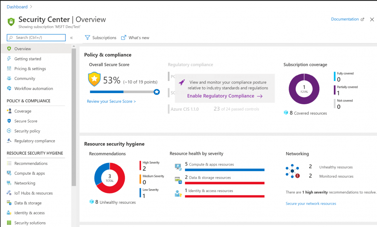The width and height of the screenshot is (377, 227).
Task: Click the Data & storage resources icon
Action: pos(178,180)
